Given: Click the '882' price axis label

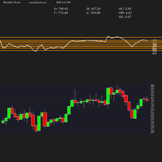Looking at the screenshot, I should pyautogui.click(x=153, y=91).
